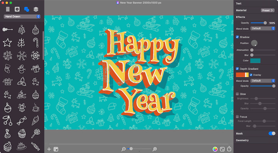Screen dimensions: 278x153
Task: Open the Effects Blend Mode dropdown
Action: (263, 29)
